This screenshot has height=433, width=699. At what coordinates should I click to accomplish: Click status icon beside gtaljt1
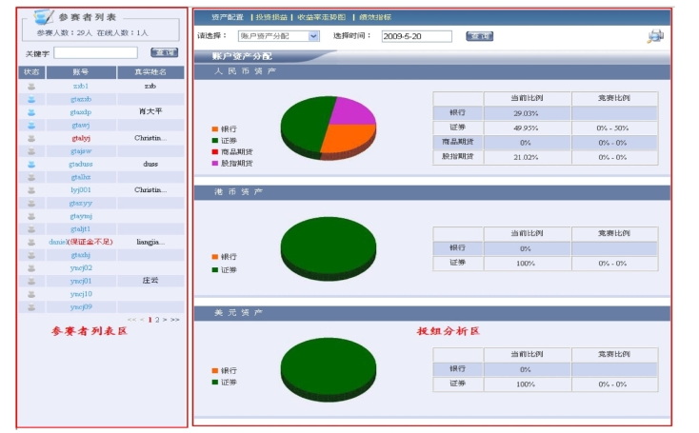pos(31,229)
